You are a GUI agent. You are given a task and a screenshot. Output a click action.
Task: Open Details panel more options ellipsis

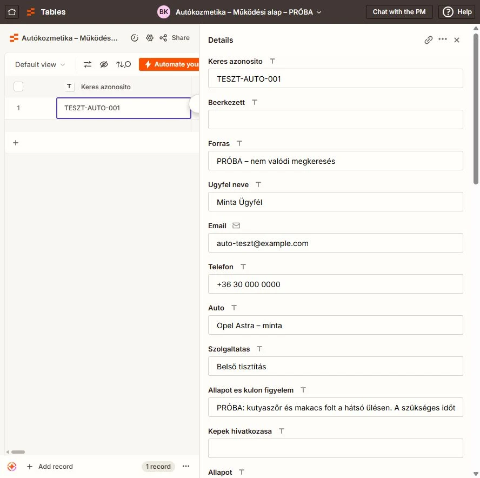point(443,39)
